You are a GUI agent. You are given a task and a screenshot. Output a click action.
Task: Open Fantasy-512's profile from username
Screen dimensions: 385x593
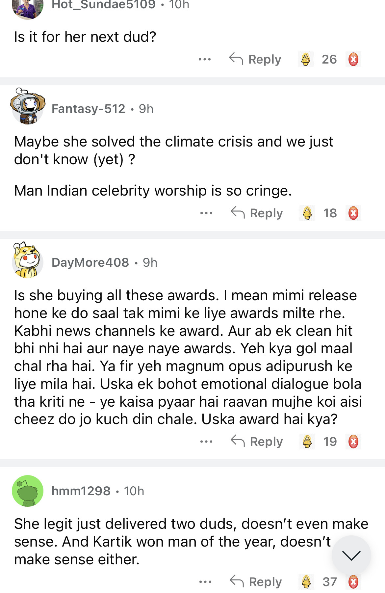89,109
